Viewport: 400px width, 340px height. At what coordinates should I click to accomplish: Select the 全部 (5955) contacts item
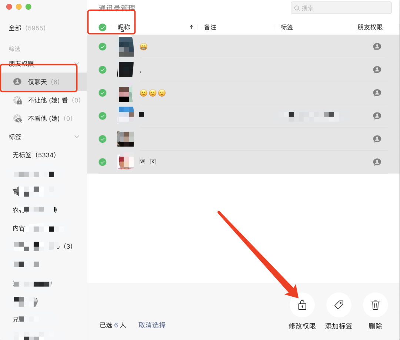(x=27, y=28)
